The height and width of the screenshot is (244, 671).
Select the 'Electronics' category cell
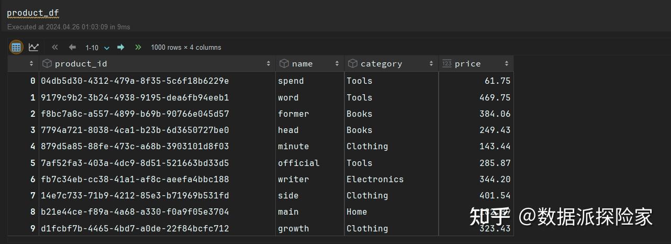(375, 179)
